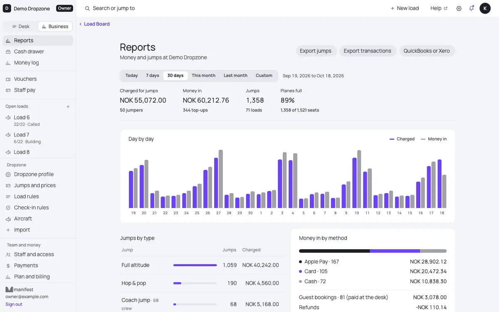Select the Today date range
Image resolution: width=499 pixels, height=312 pixels.
(x=131, y=76)
